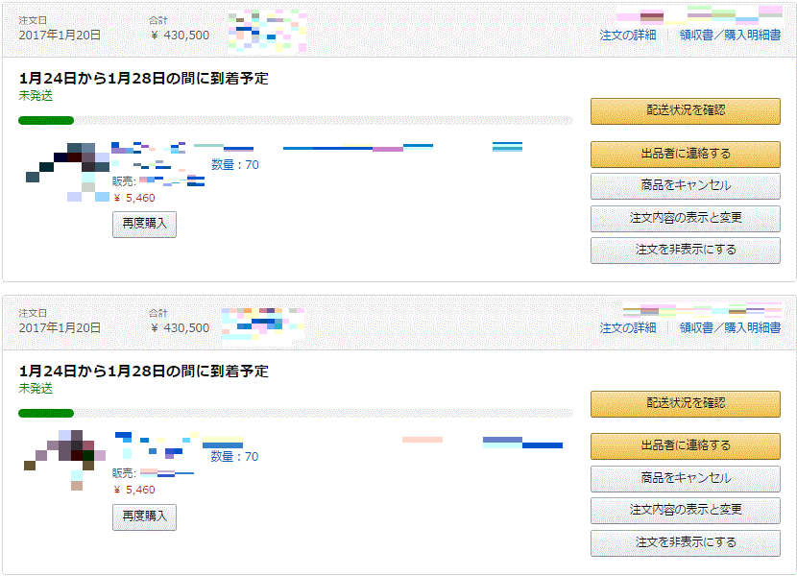Open the product thumbnail in the top order
This screenshot has height=576, width=797.
(69, 170)
